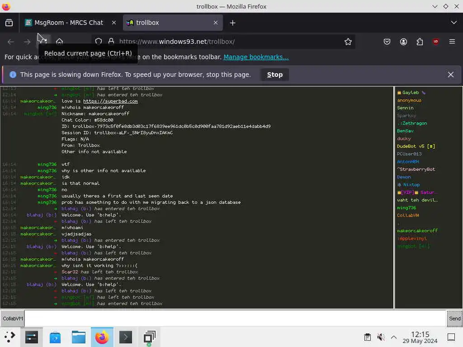This screenshot has height=347, width=463.
Task: Send the chat message
Action: click(x=454, y=319)
